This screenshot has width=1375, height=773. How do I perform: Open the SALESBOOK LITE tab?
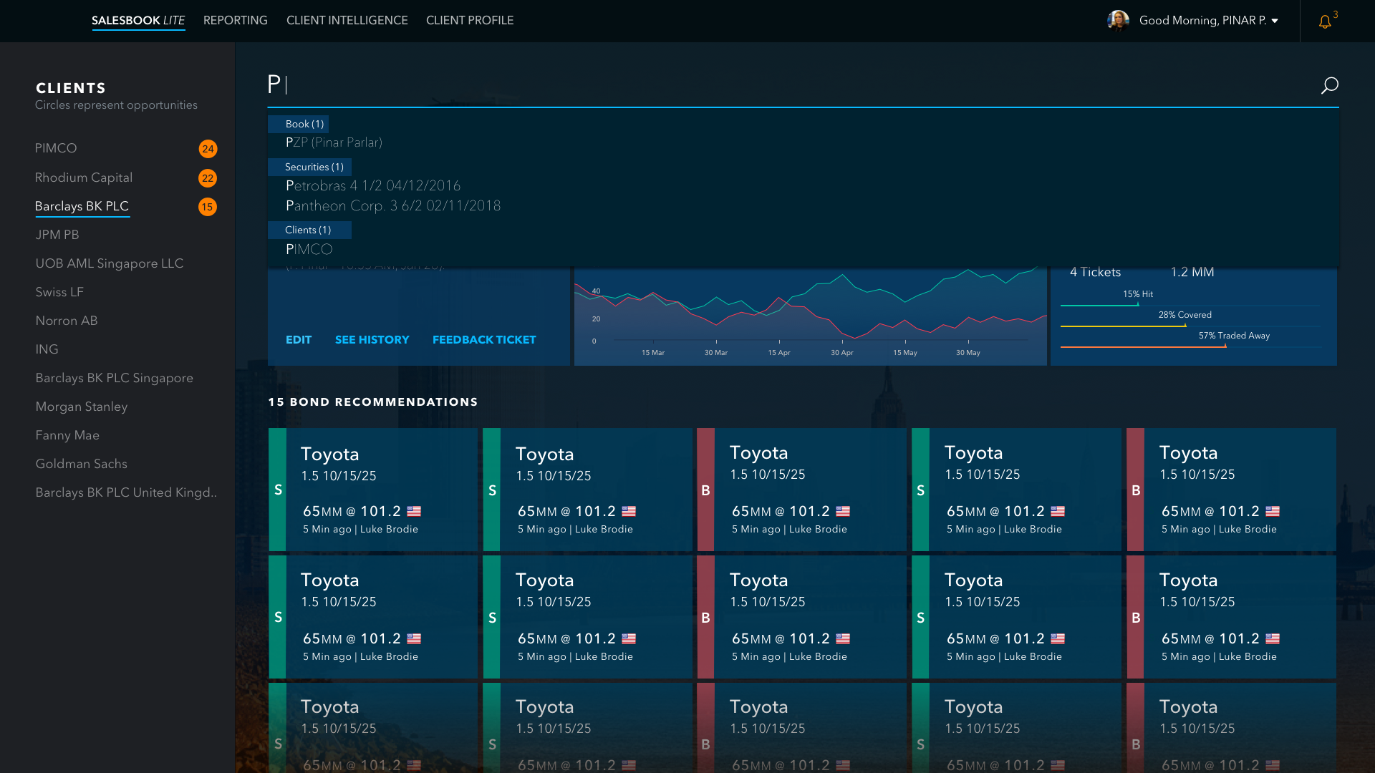[138, 21]
